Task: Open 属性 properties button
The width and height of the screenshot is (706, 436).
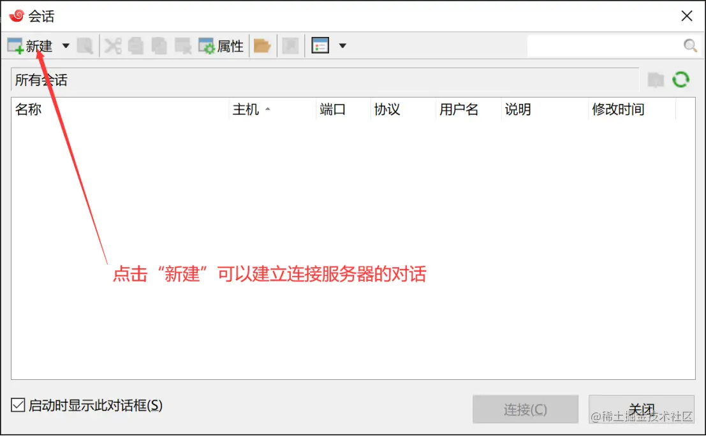Action: click(x=221, y=45)
